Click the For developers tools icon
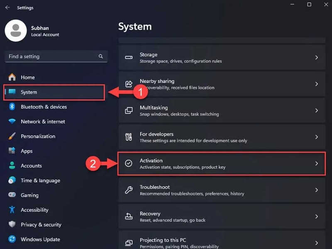The image size is (332, 249). tap(129, 137)
